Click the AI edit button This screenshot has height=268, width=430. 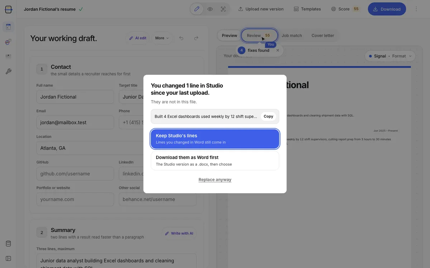pos(138,38)
